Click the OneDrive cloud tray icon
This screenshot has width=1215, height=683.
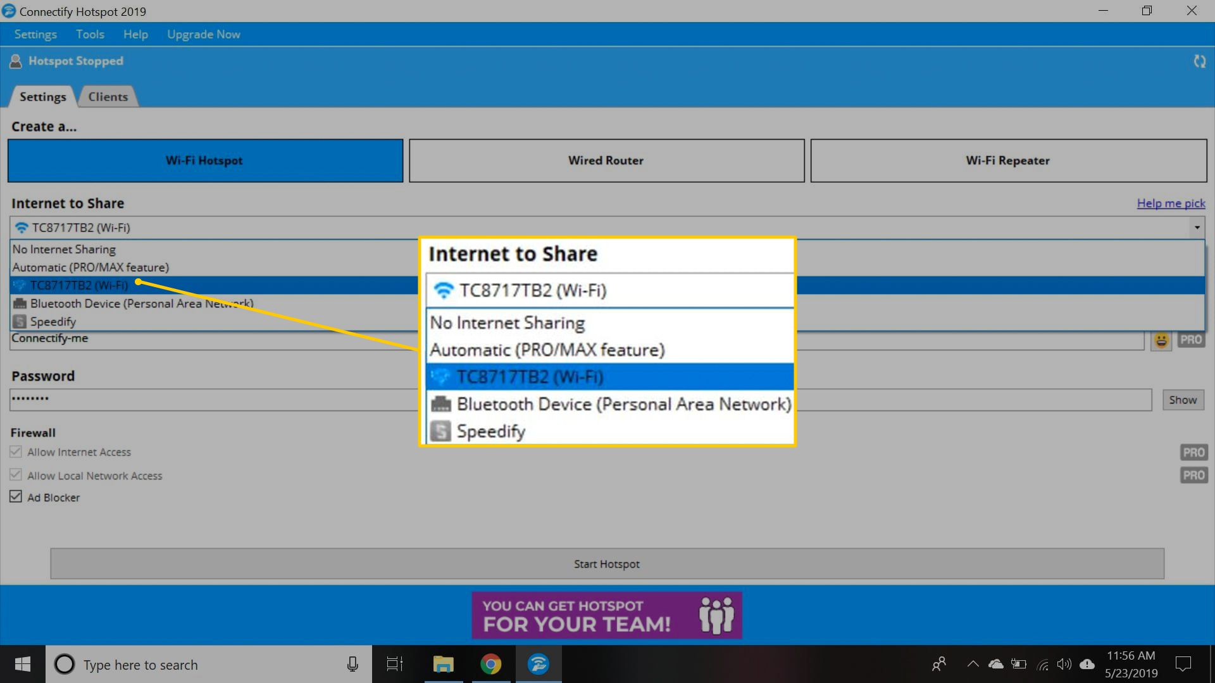[996, 664]
